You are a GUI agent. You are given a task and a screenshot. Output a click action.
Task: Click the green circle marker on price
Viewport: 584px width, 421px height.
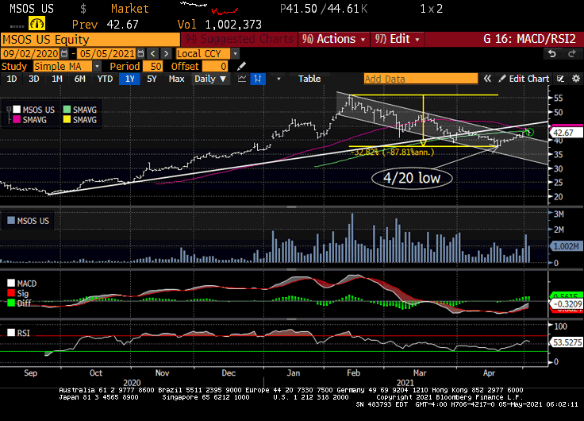point(530,132)
